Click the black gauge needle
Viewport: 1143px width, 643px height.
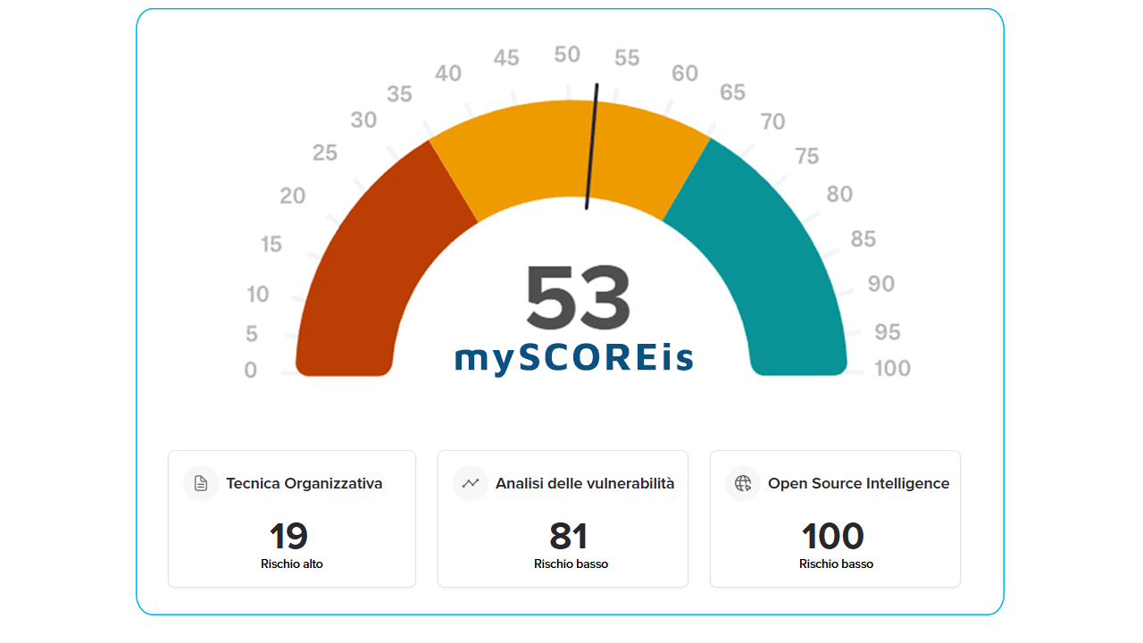pyautogui.click(x=591, y=147)
